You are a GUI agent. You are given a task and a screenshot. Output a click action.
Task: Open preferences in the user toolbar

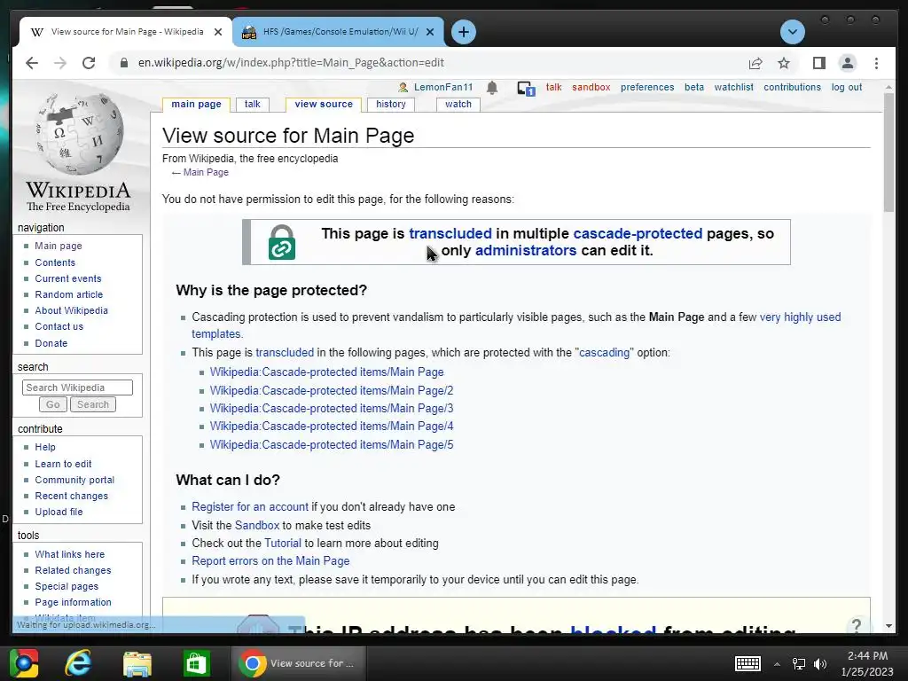pyautogui.click(x=647, y=88)
